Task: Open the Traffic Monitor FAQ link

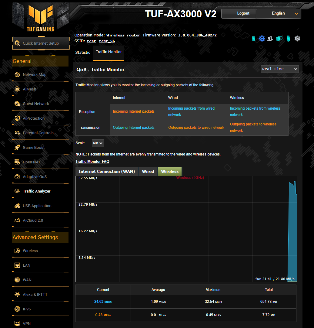Action: tap(92, 162)
